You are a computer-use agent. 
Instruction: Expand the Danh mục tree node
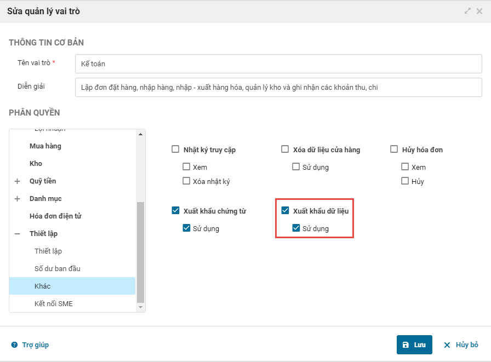[x=17, y=199]
